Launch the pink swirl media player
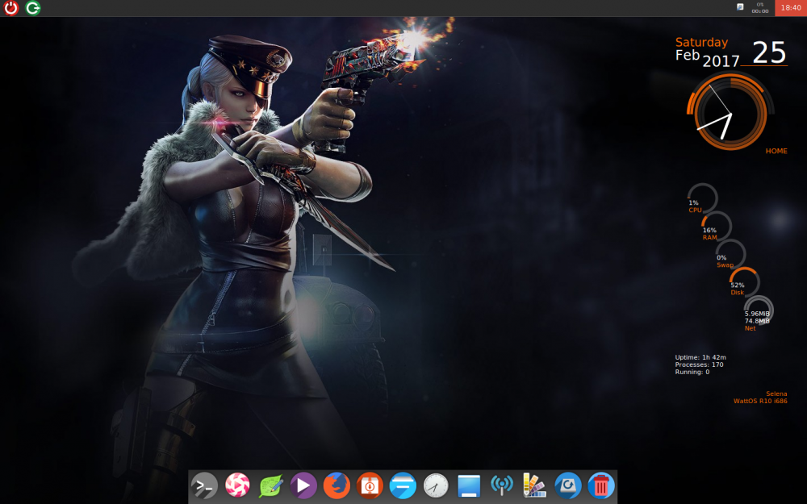 pos(237,485)
